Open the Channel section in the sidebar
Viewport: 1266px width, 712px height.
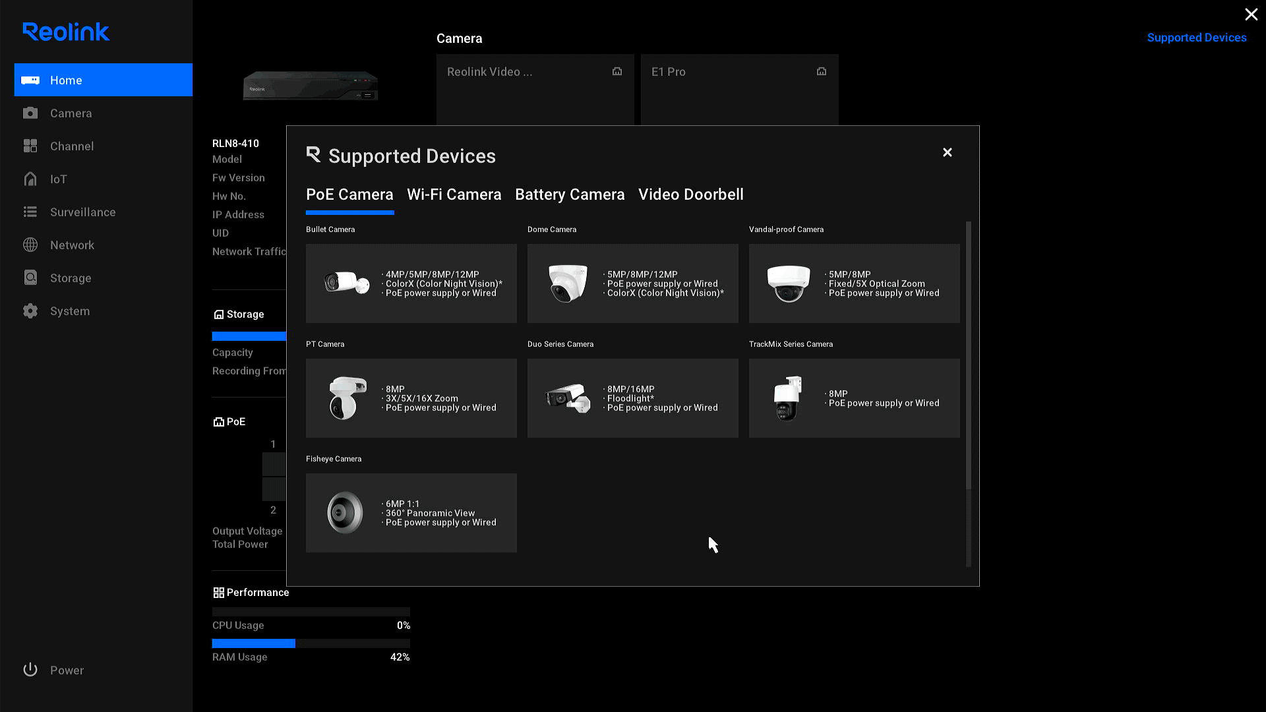[x=104, y=146]
